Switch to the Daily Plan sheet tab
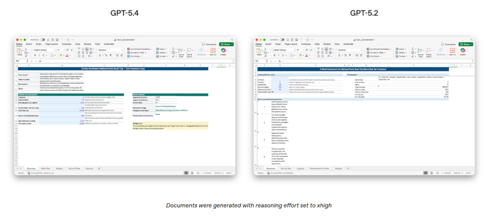 [45, 169]
